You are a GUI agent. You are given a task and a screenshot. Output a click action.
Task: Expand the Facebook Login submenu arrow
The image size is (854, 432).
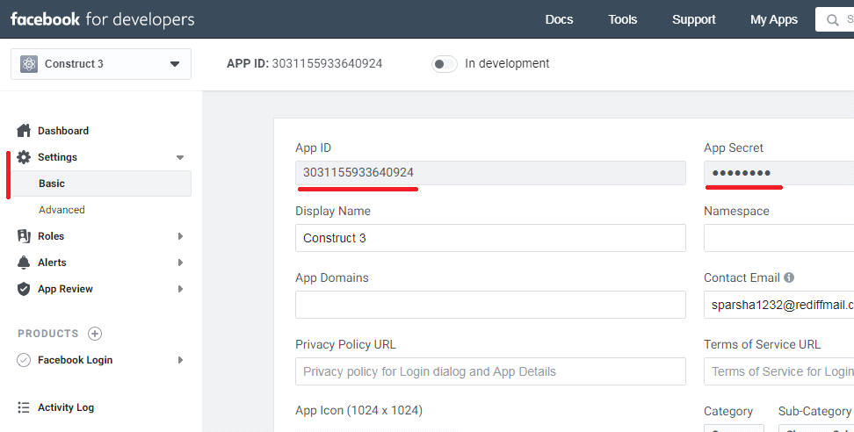pyautogui.click(x=180, y=360)
